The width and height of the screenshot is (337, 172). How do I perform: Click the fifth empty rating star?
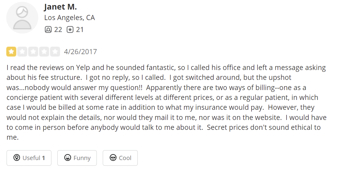(x=55, y=51)
